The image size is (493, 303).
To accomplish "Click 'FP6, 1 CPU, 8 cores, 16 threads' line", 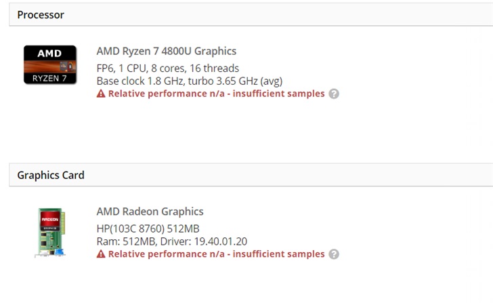I will pyautogui.click(x=167, y=68).
